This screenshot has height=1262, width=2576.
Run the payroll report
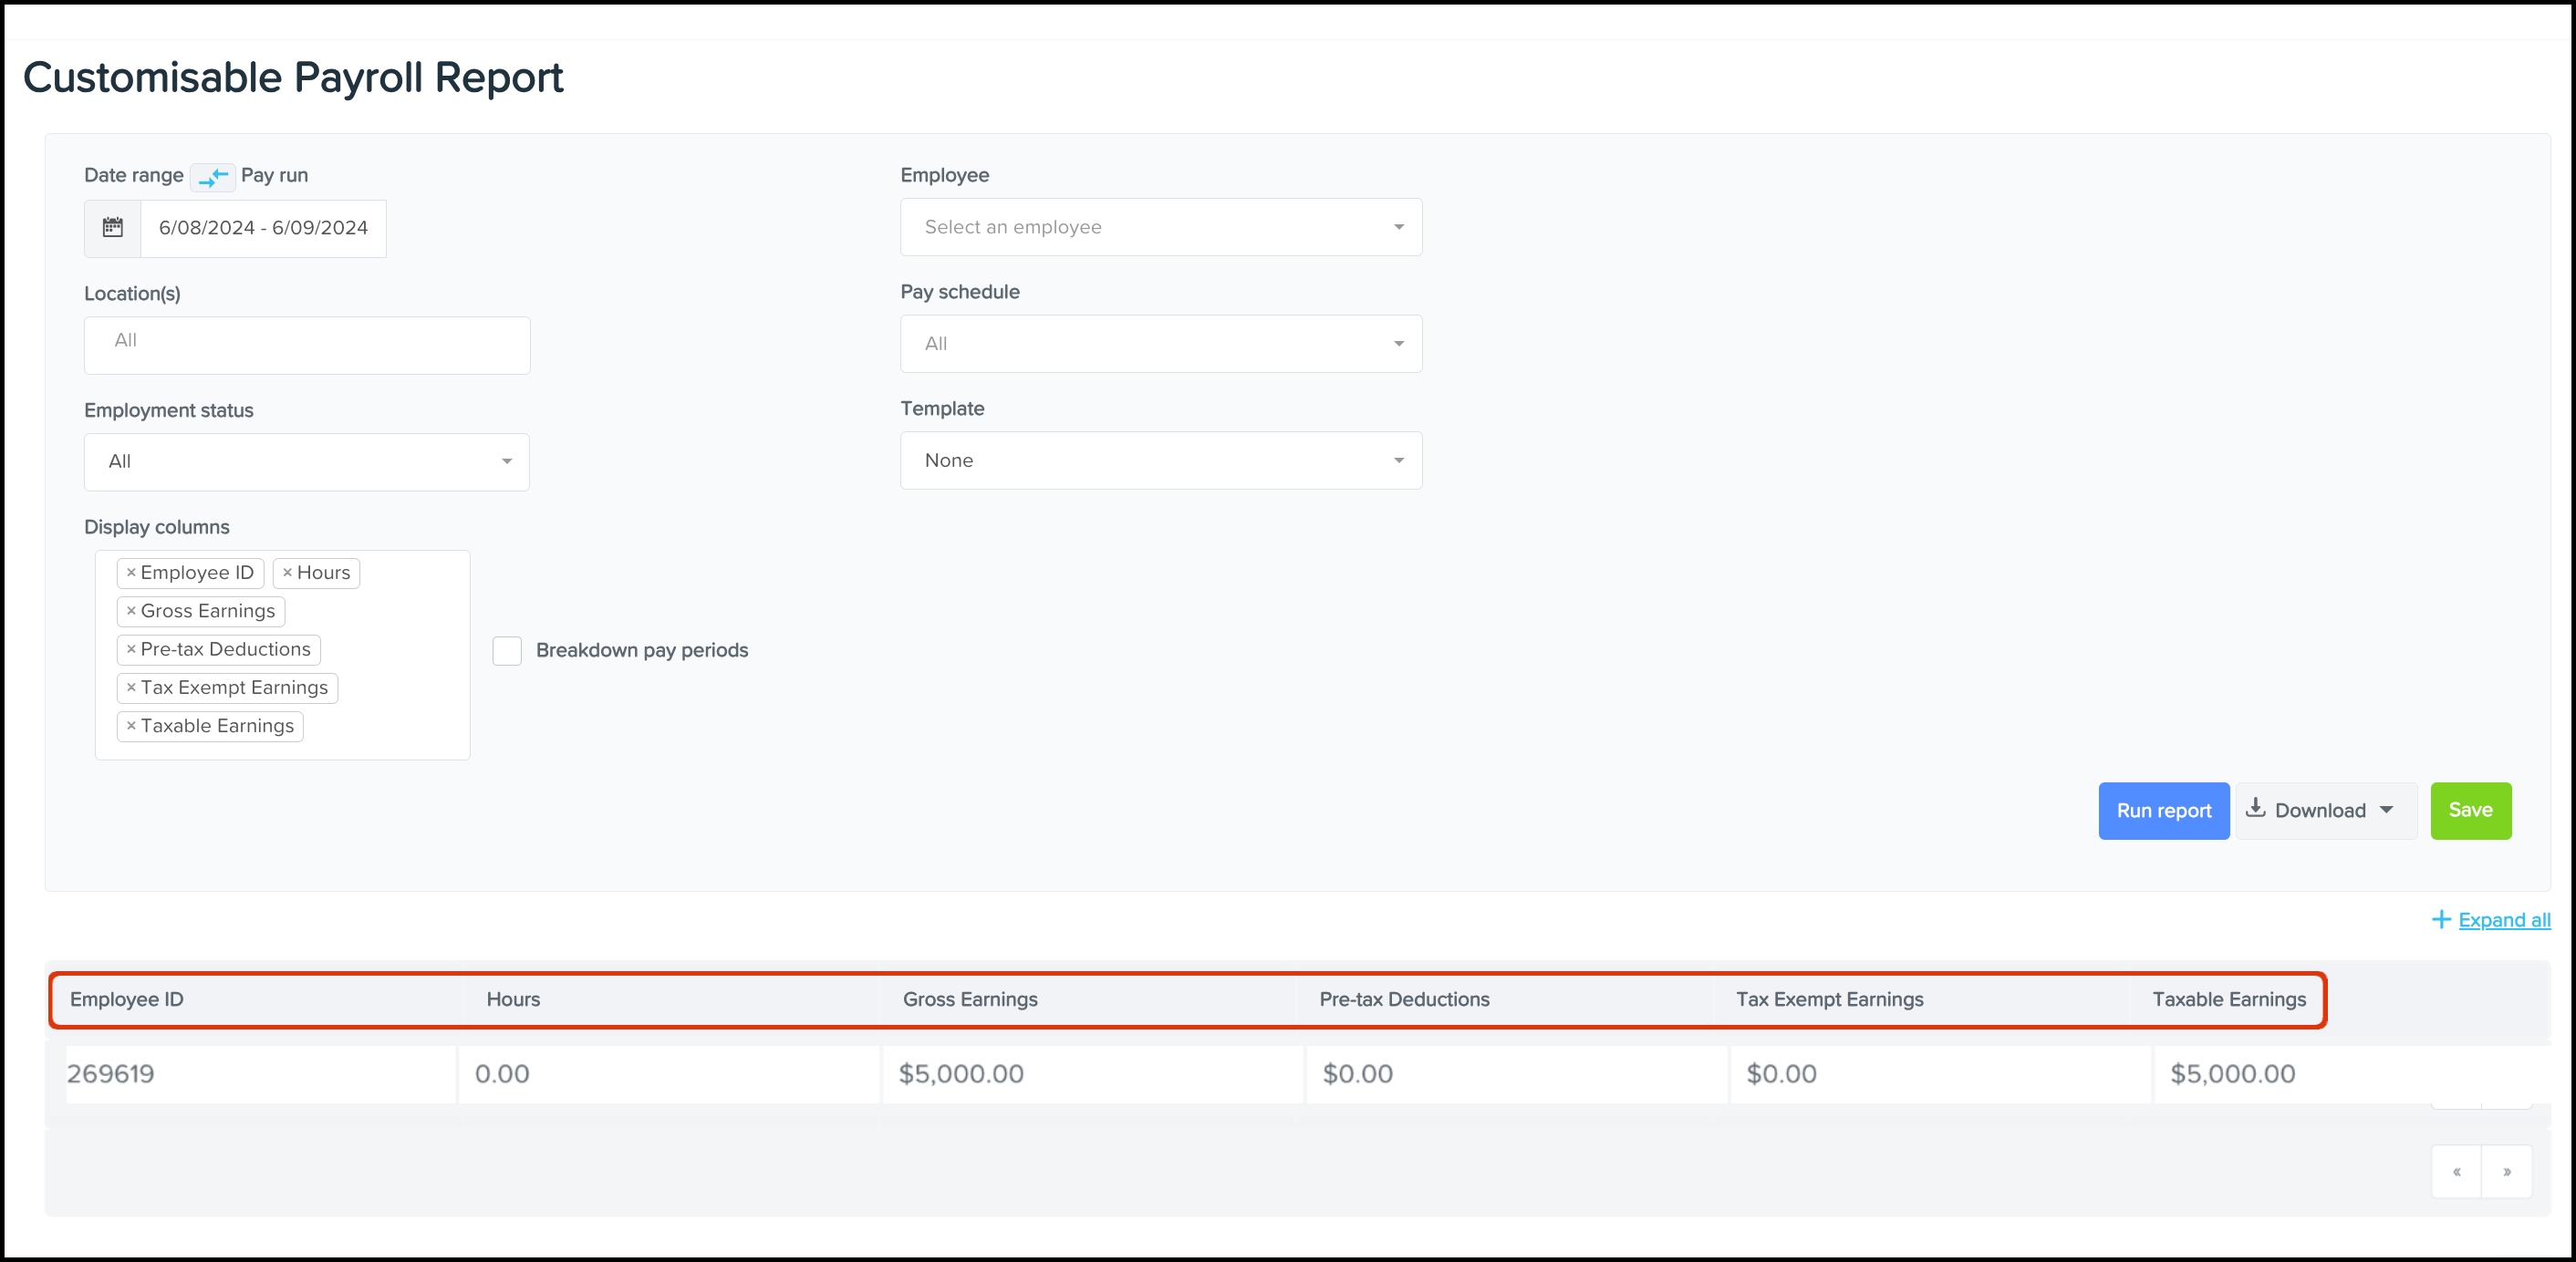pos(2163,810)
